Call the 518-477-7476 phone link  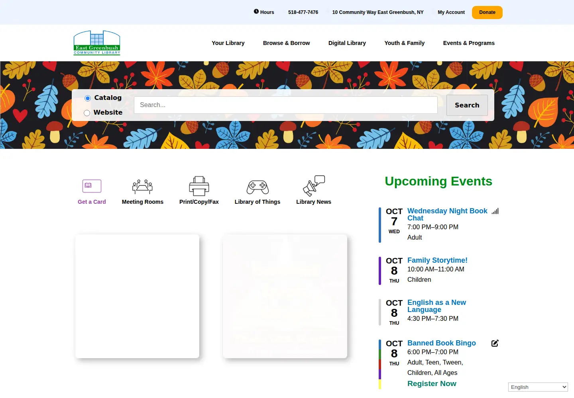[x=303, y=12]
